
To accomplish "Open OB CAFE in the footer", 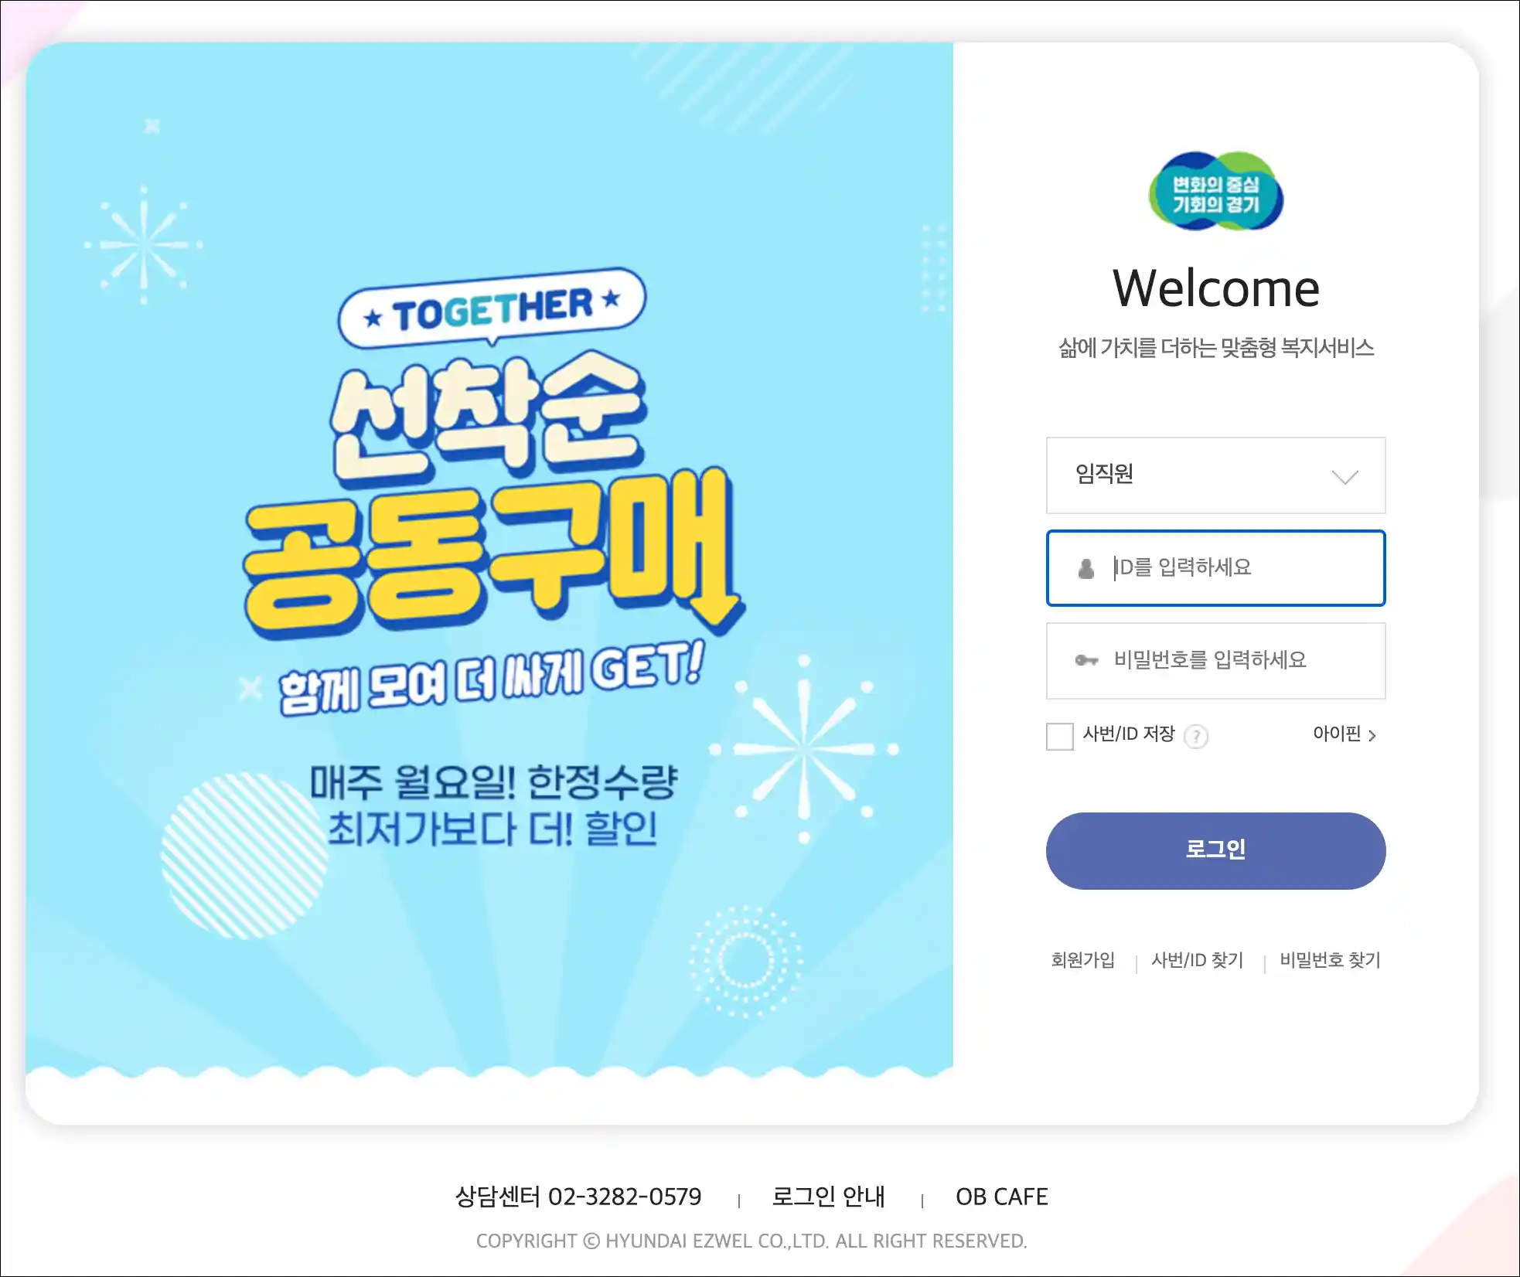I will pos(1002,1197).
